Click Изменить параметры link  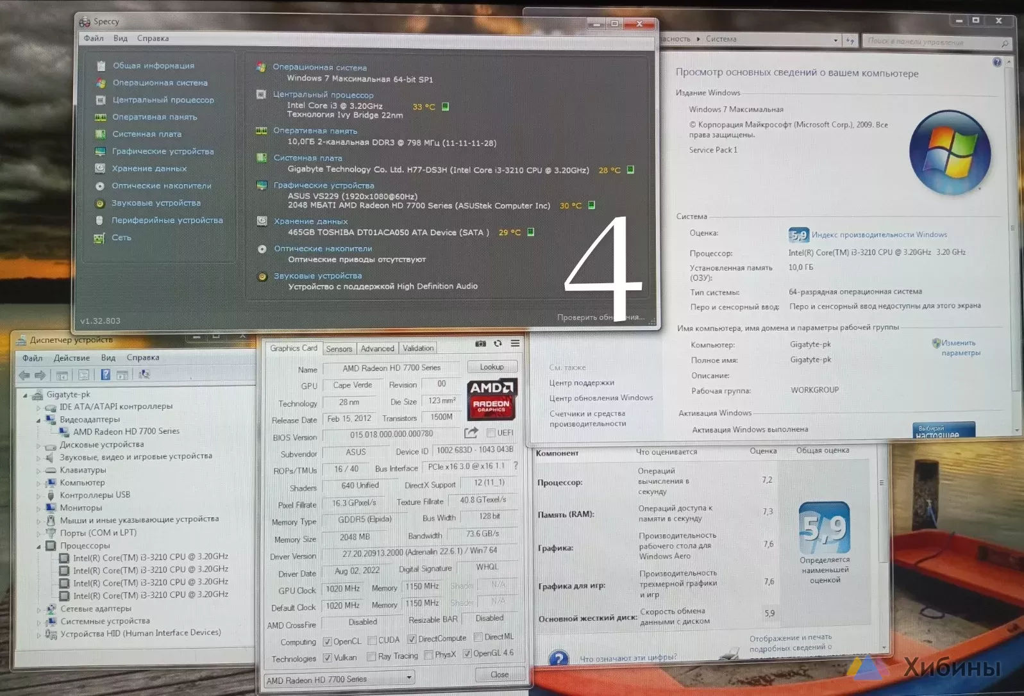960,348
